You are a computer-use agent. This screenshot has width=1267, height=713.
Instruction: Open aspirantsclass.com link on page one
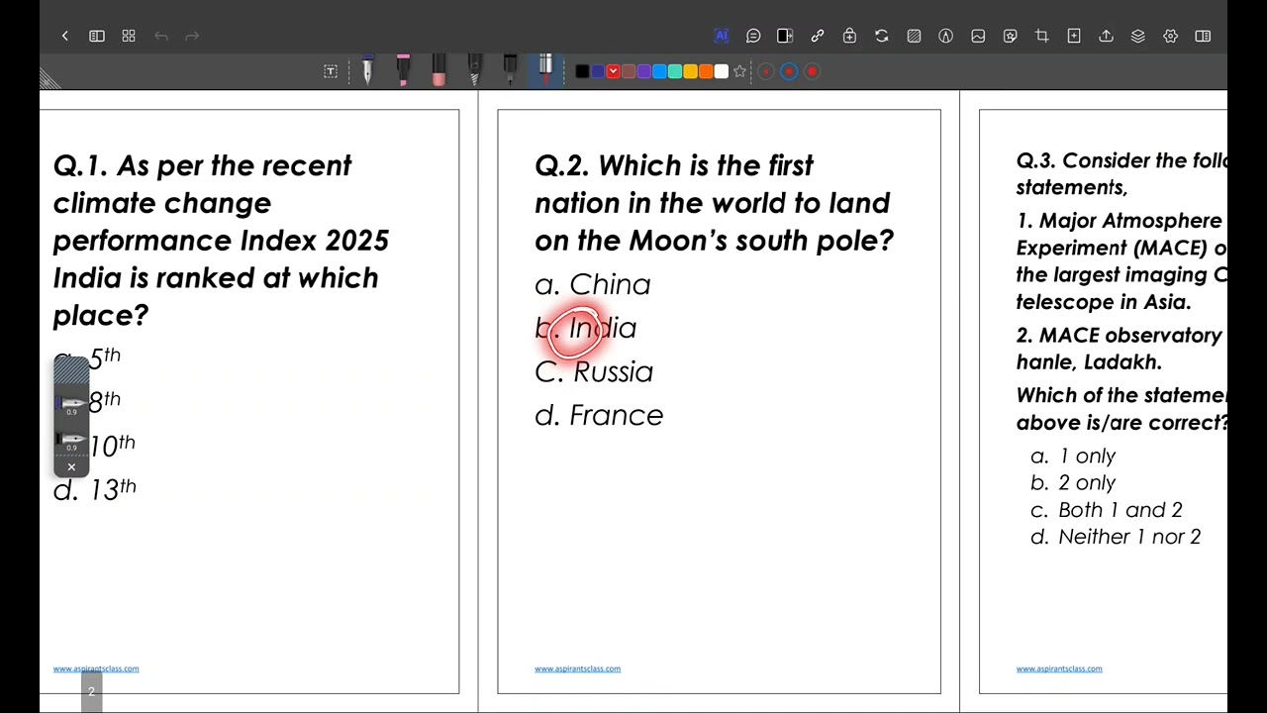click(96, 668)
